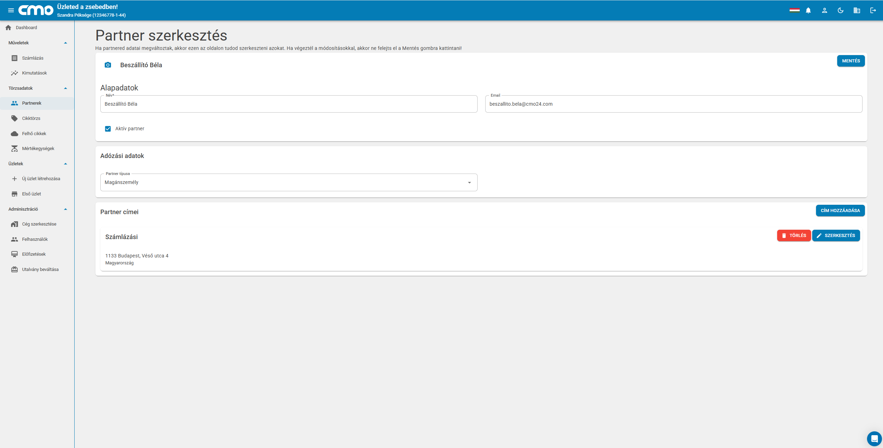Click the Magyarország country text

pos(119,263)
